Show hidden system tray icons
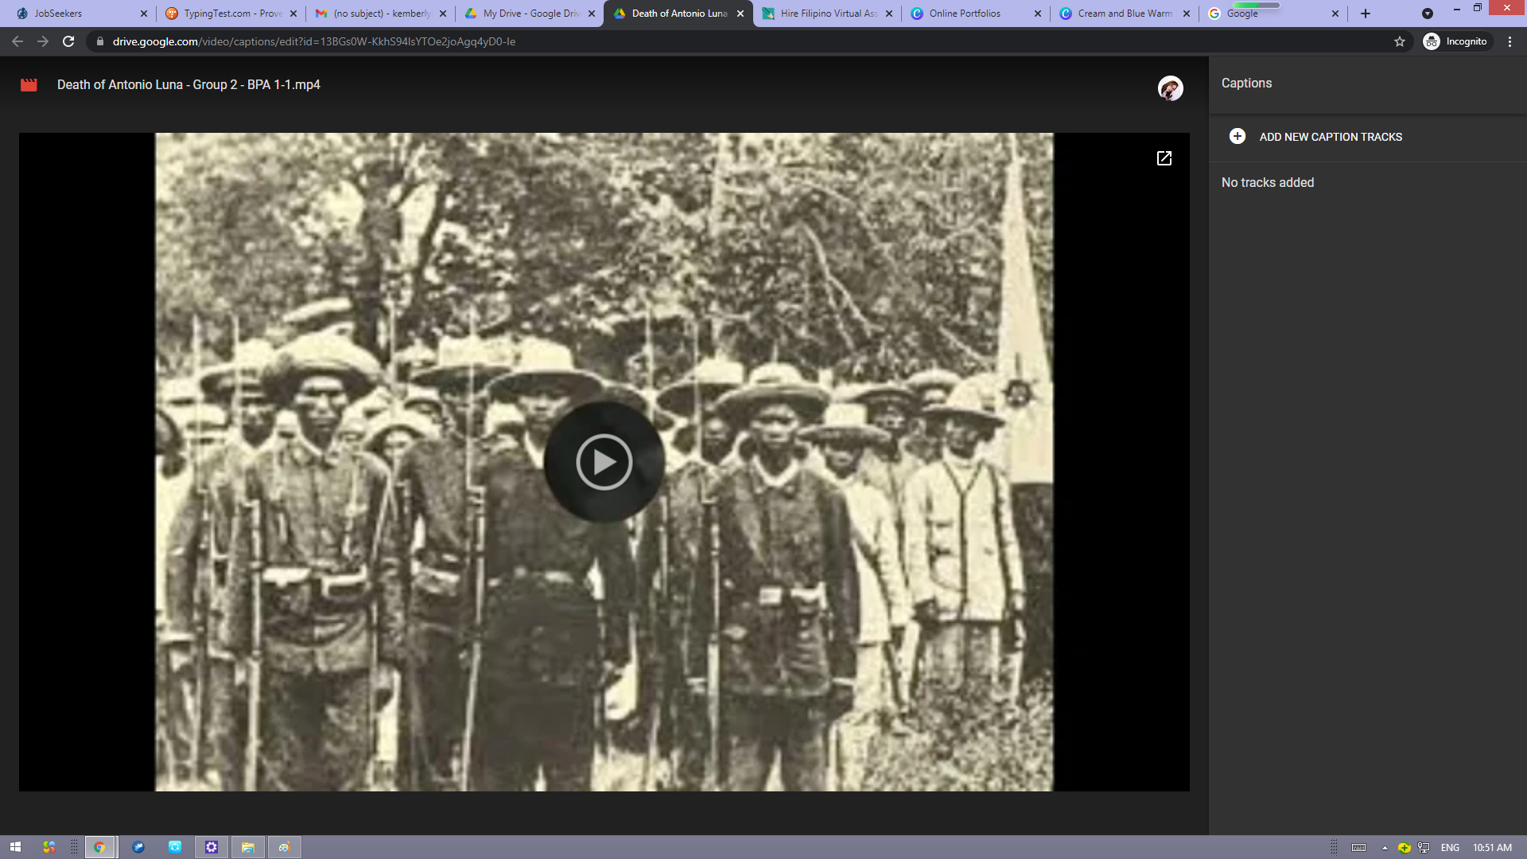The height and width of the screenshot is (859, 1527). (x=1385, y=848)
